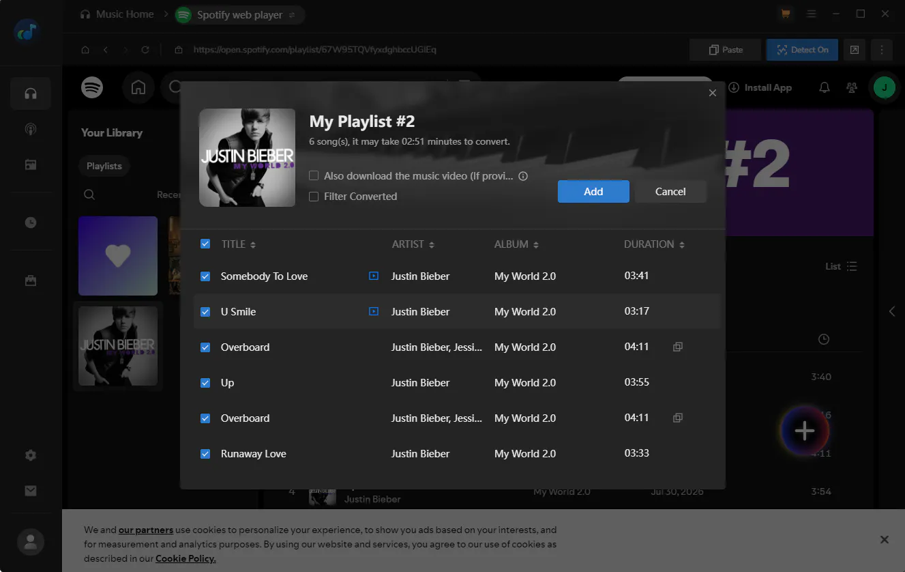Open Spotify notifications bell
905x572 pixels.
(825, 87)
